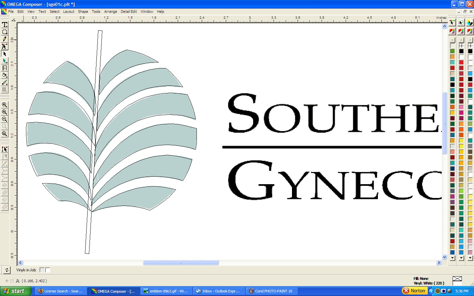Click the second palette column scroll-up arrow

coord(461,40)
